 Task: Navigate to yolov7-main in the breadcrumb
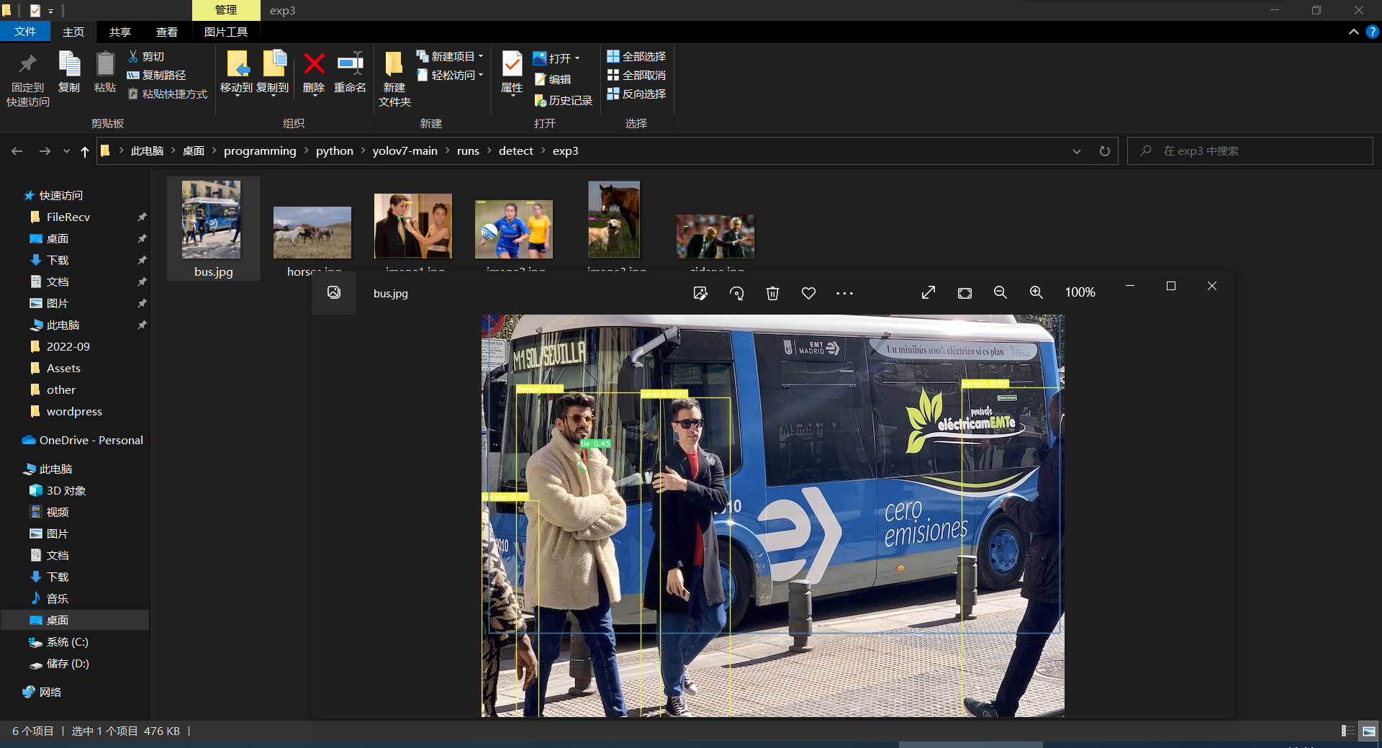tap(405, 151)
